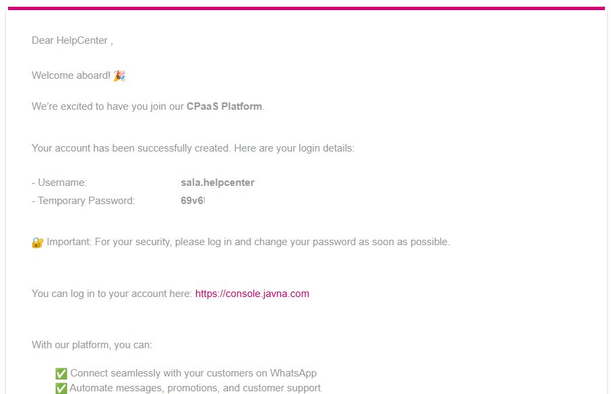The image size is (611, 394).
Task: Click the green checkmark beside Connect seamlessly
Action: click(61, 374)
